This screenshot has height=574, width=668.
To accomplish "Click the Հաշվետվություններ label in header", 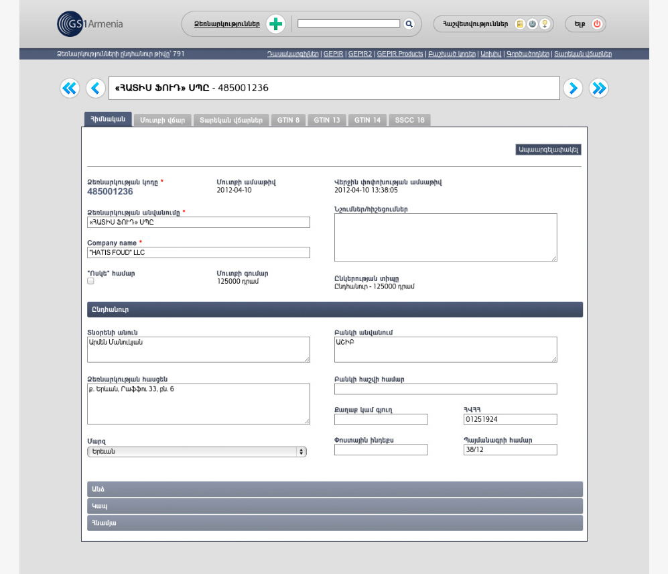I will [x=476, y=24].
